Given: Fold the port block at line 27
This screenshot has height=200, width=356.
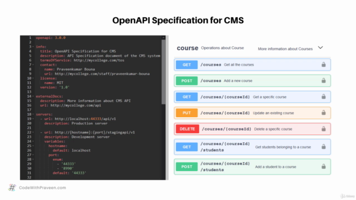Looking at the screenshot, I should (x=33, y=155).
